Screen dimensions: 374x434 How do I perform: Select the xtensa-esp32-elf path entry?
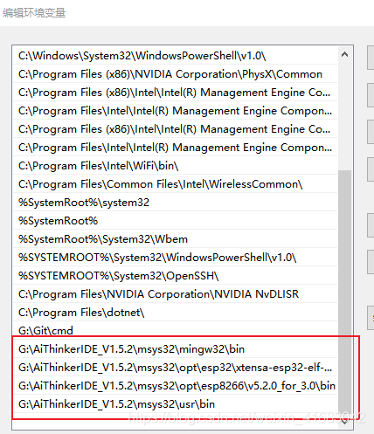point(176,368)
